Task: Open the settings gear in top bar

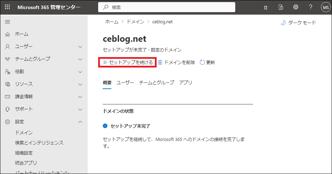Action: point(295,7)
